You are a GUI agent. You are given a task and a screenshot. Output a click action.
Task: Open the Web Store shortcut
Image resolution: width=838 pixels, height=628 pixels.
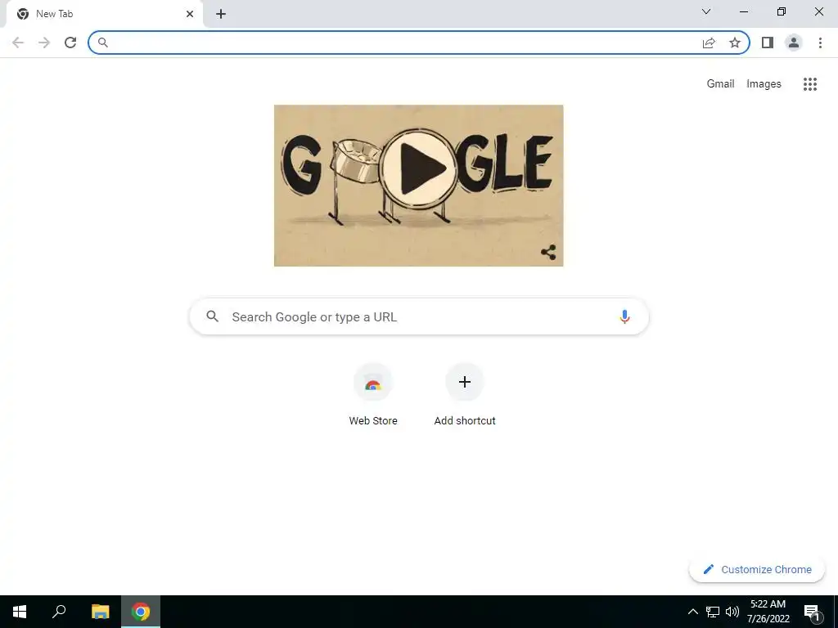point(373,394)
